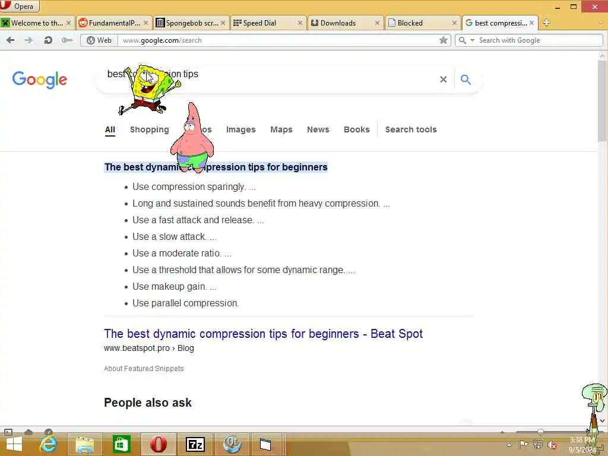The width and height of the screenshot is (608, 456).
Task: Go back using the back arrow
Action: click(11, 40)
